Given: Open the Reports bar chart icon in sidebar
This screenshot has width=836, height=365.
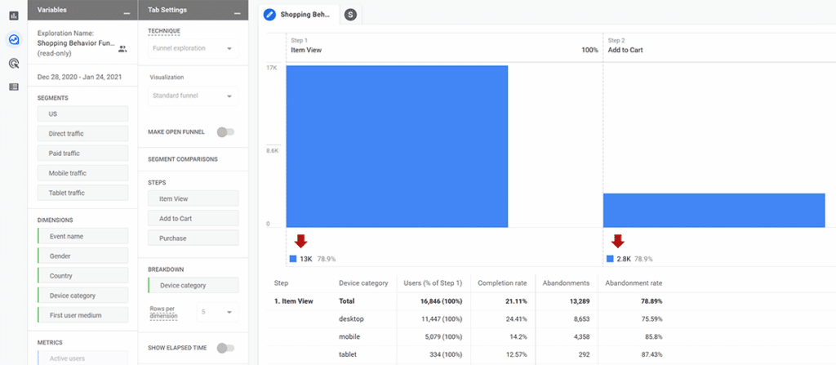Looking at the screenshot, I should 14,16.
